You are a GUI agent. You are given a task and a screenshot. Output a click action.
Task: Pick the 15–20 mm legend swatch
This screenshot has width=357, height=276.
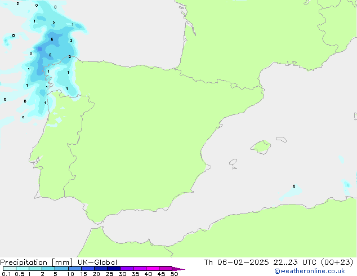(88, 269)
